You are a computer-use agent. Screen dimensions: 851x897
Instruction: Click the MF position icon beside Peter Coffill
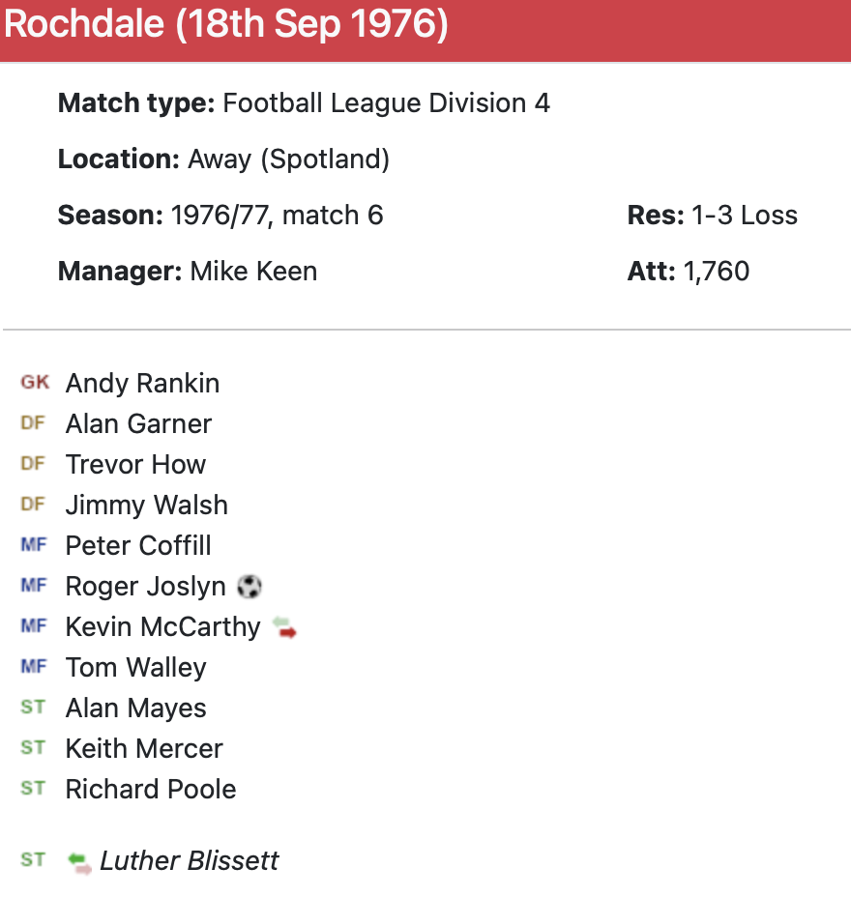[x=33, y=545]
